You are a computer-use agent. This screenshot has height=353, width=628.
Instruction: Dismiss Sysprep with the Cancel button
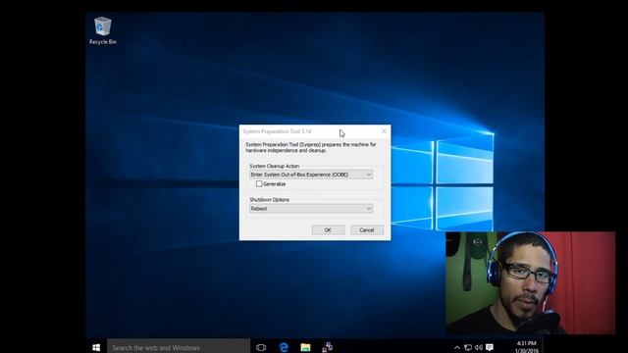(x=366, y=230)
